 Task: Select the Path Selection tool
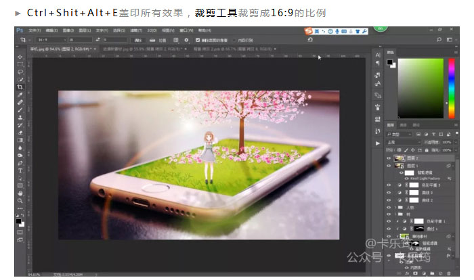coord(20,178)
